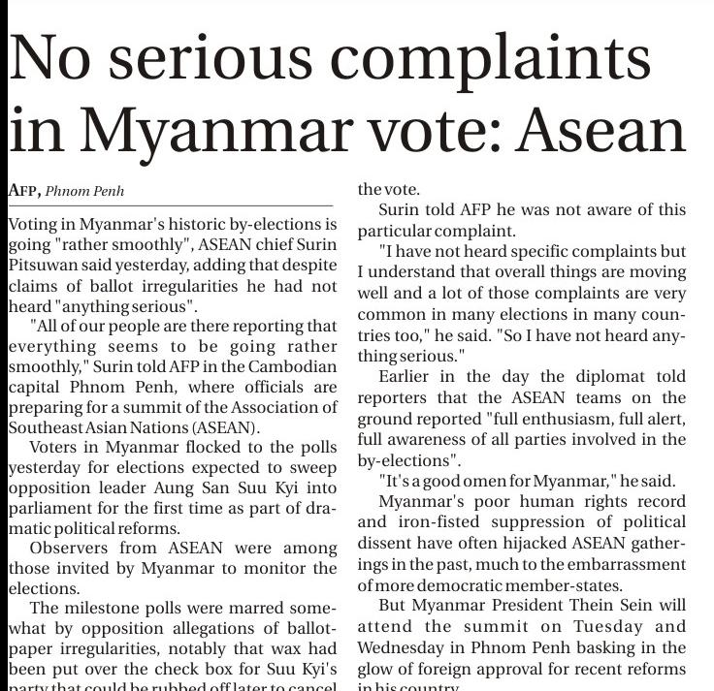
Task: Click the "AFP, Phnom Penh" byline
Action: click(66, 191)
